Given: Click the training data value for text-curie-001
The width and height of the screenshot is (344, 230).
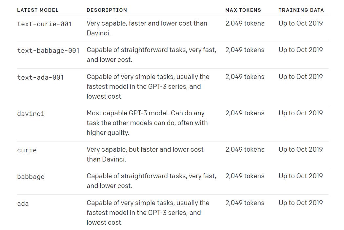Looking at the screenshot, I should point(300,23).
